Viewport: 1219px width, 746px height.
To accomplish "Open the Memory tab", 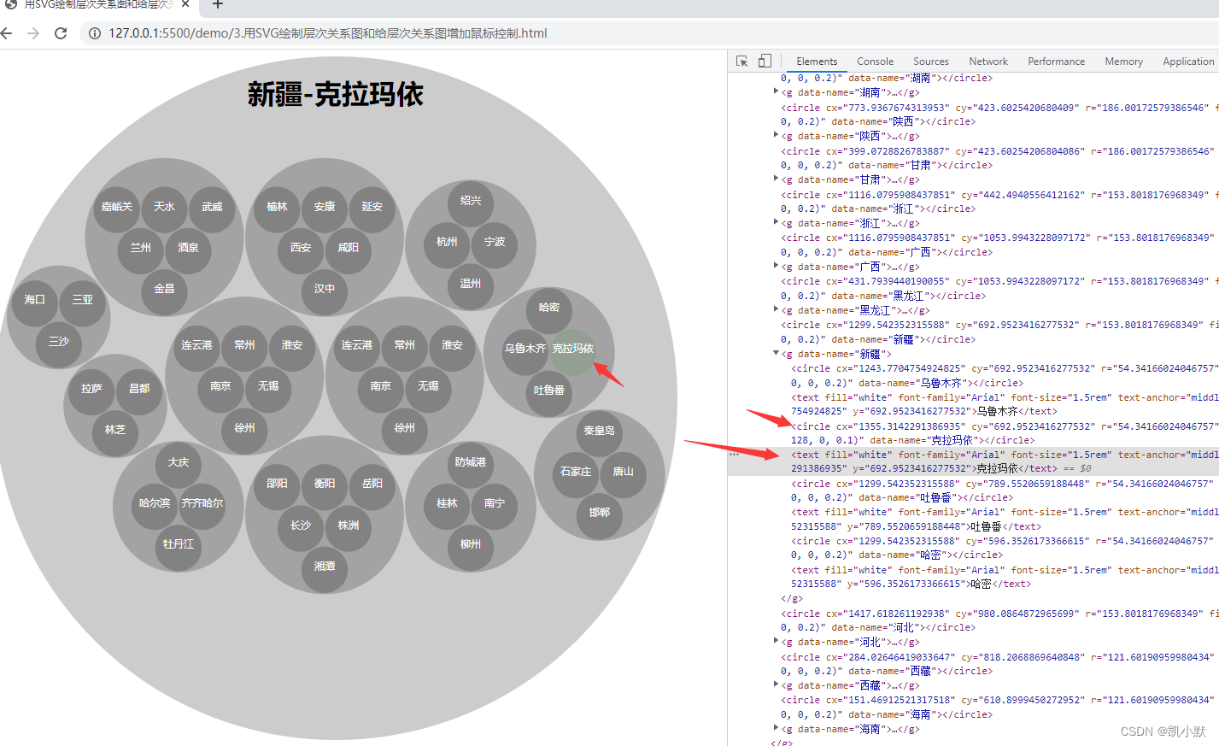I will (x=1123, y=62).
